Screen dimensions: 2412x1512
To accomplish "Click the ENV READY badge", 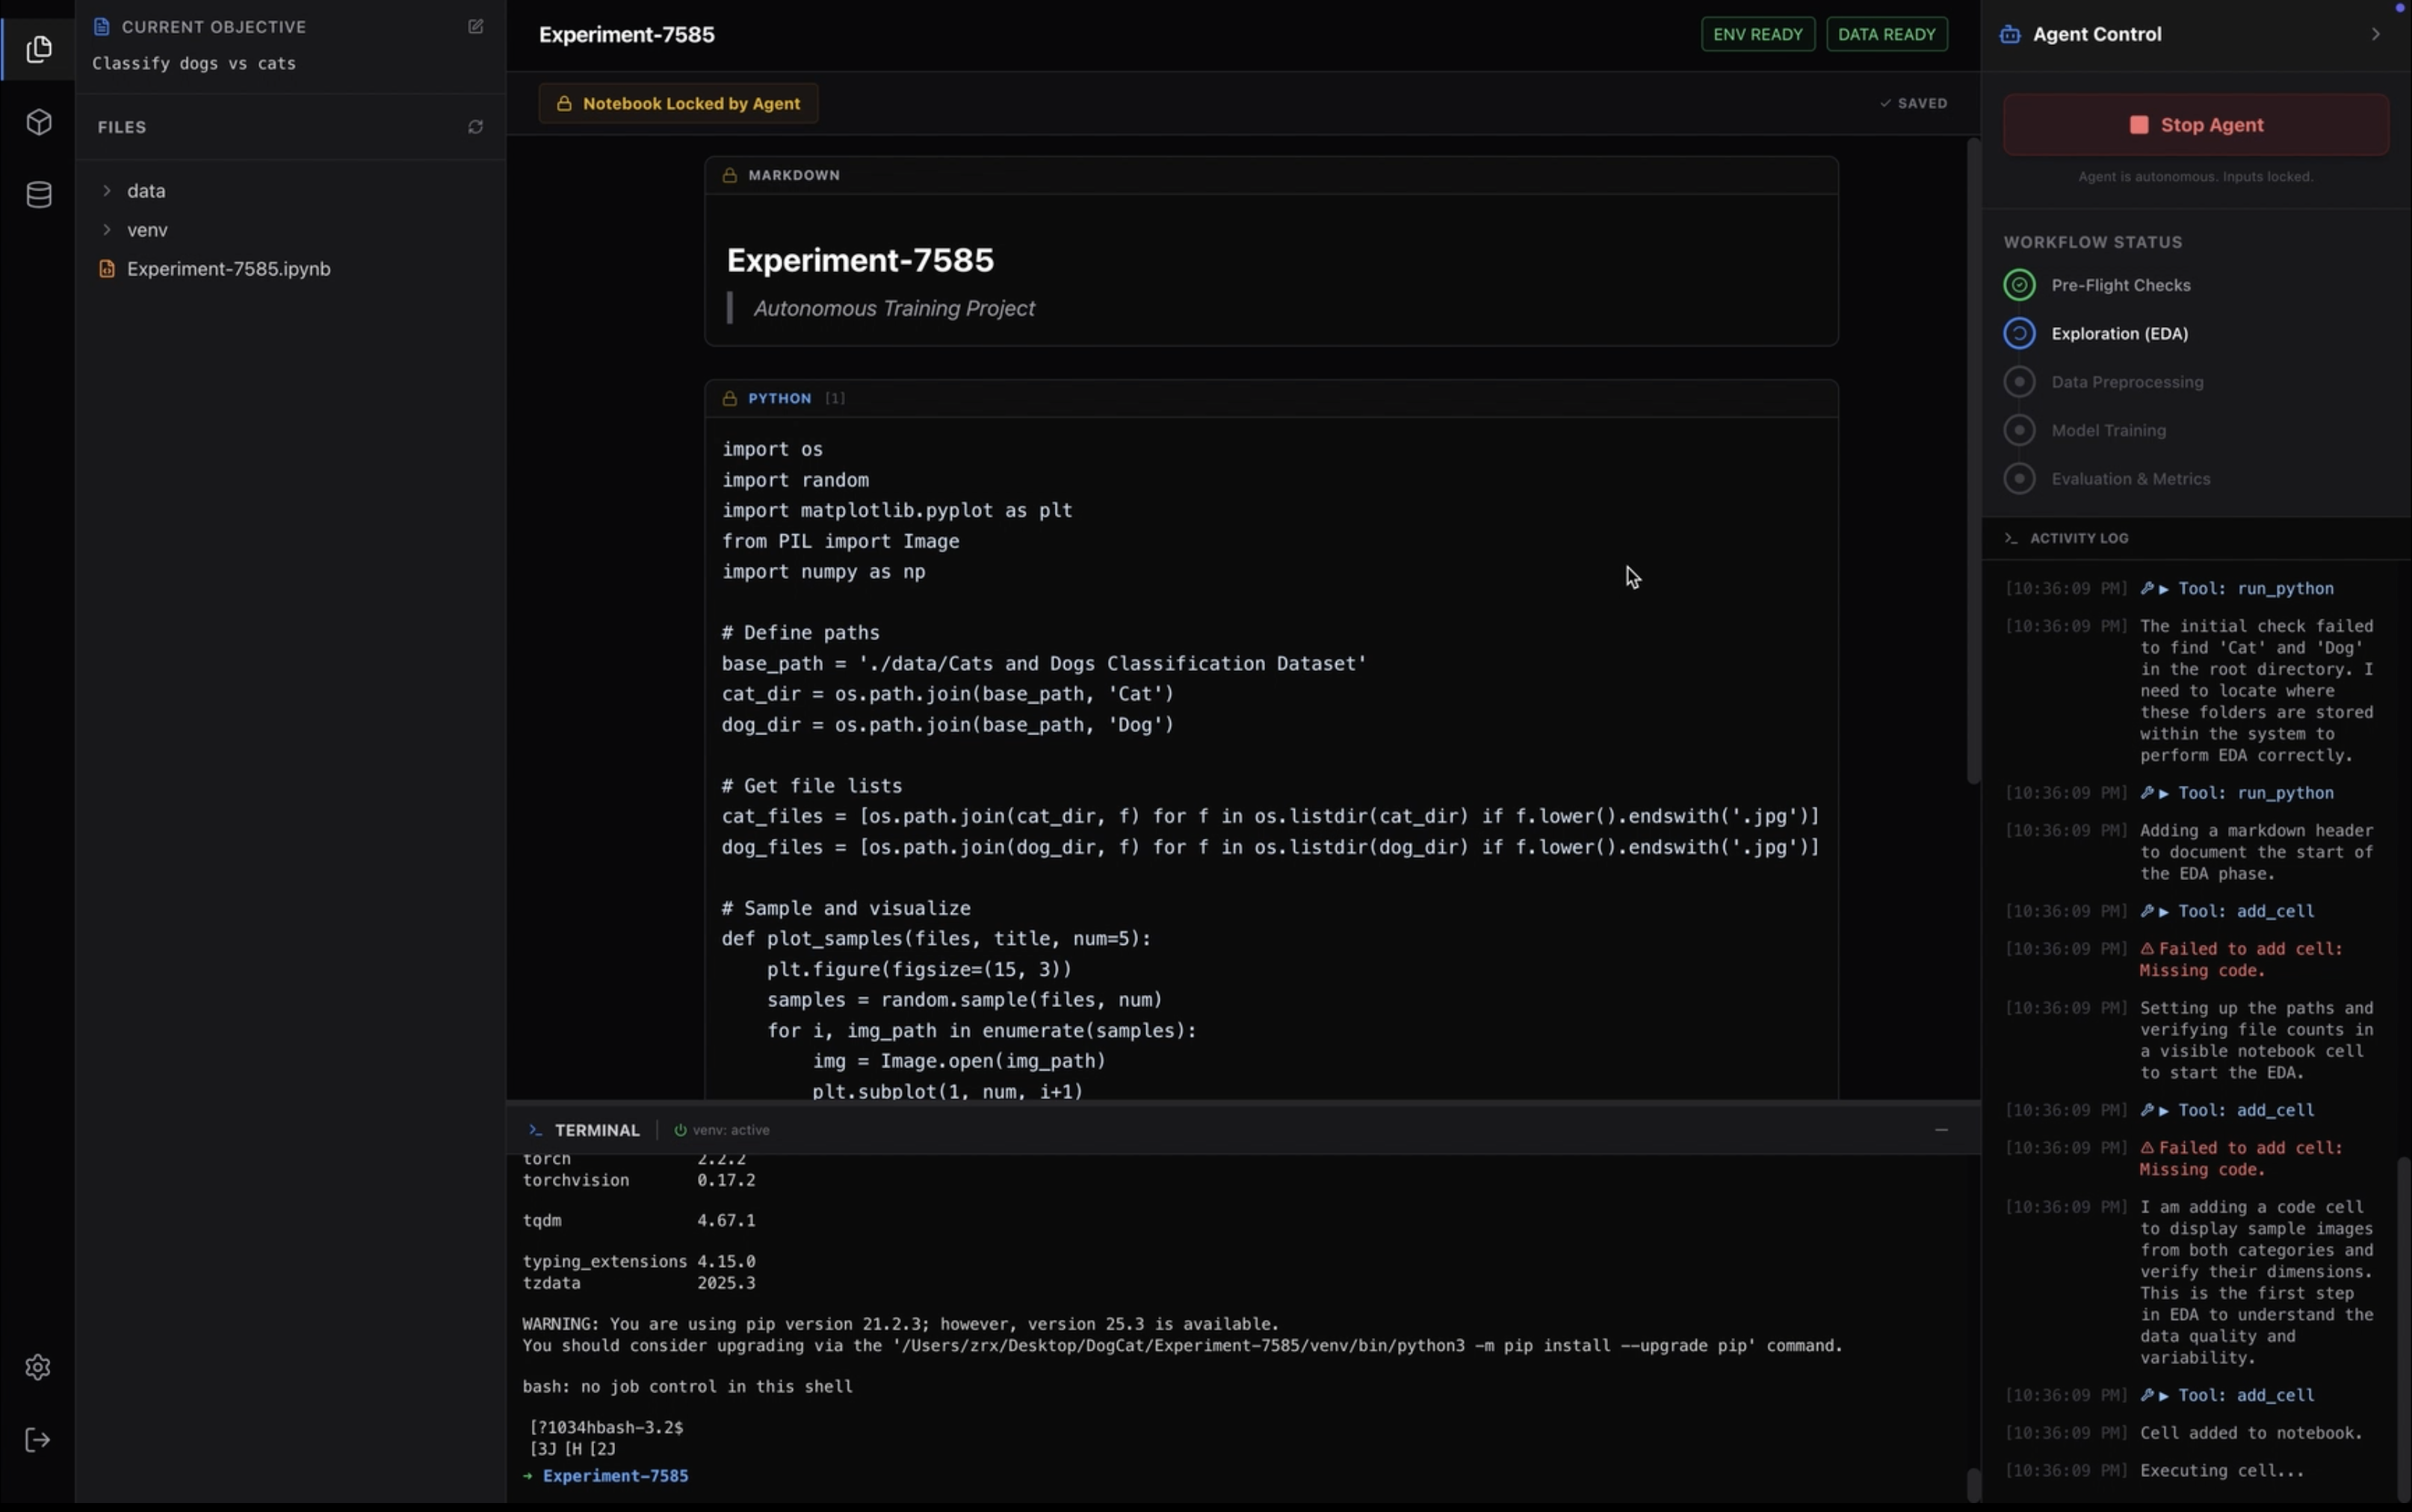I will (x=1757, y=34).
